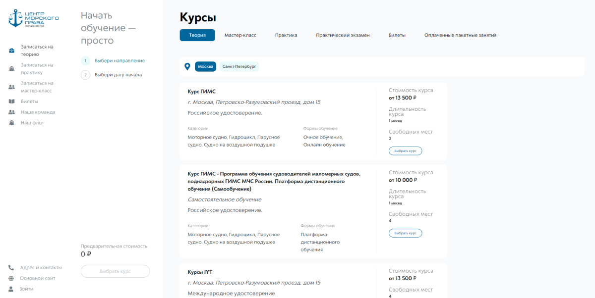Viewport: 595px width, 298px height.
Task: Click the boat icon beside Записаться на практику
Action: 11,69
